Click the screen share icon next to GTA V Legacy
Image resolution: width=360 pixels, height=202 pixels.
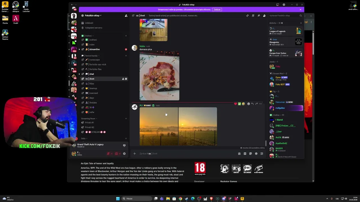[x=124, y=145]
